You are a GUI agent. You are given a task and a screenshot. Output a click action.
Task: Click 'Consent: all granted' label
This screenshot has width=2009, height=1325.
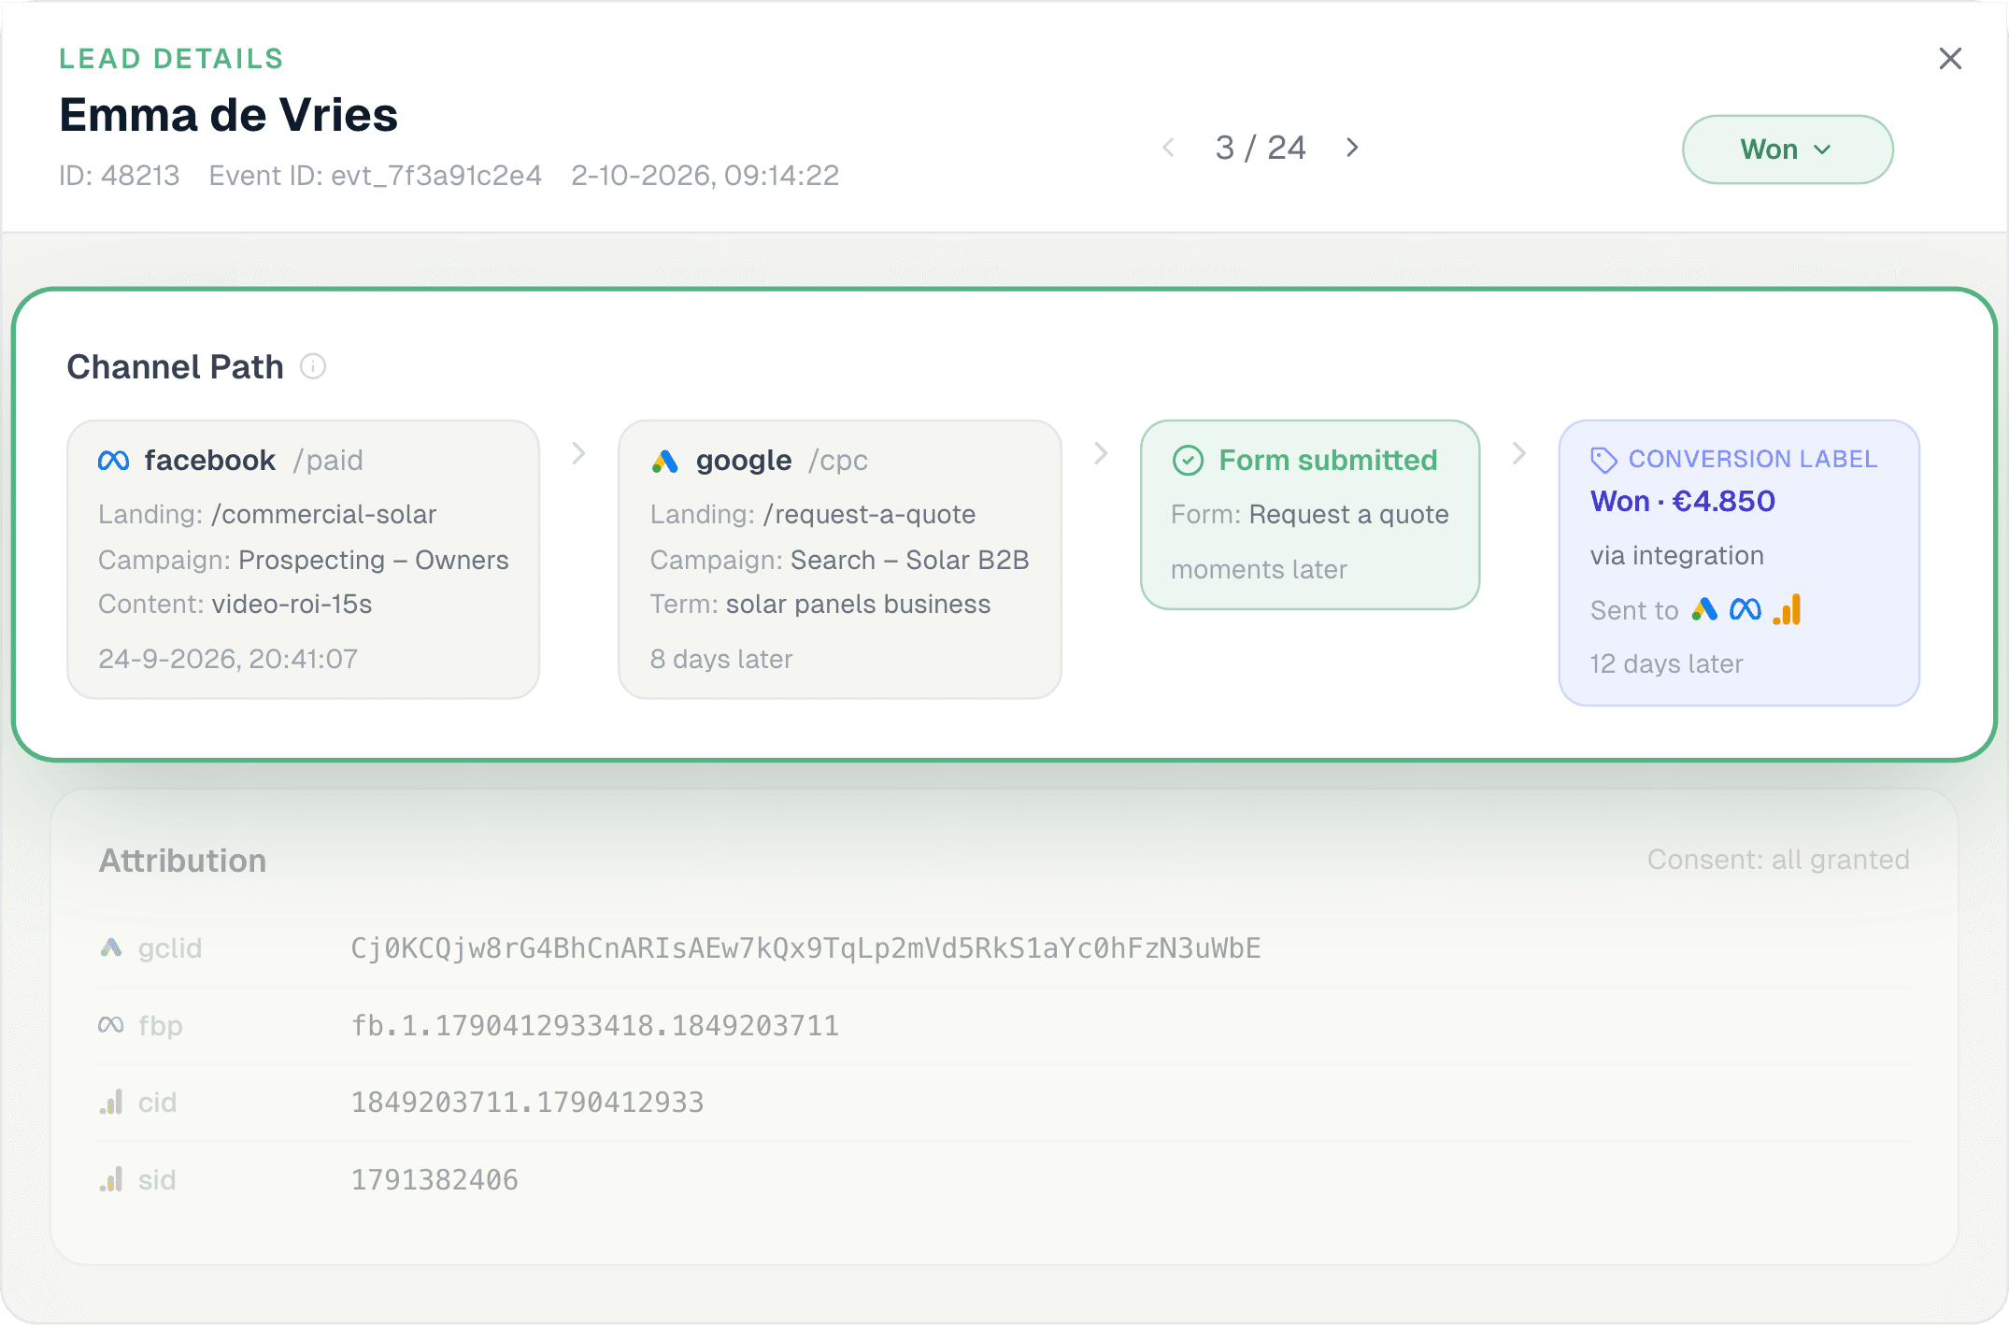pos(1779,860)
